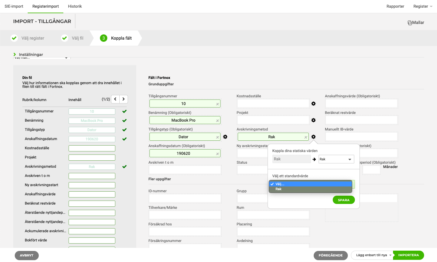Open settings gear next to Tillgångstyp field
The image size is (437, 262).
[x=225, y=137]
